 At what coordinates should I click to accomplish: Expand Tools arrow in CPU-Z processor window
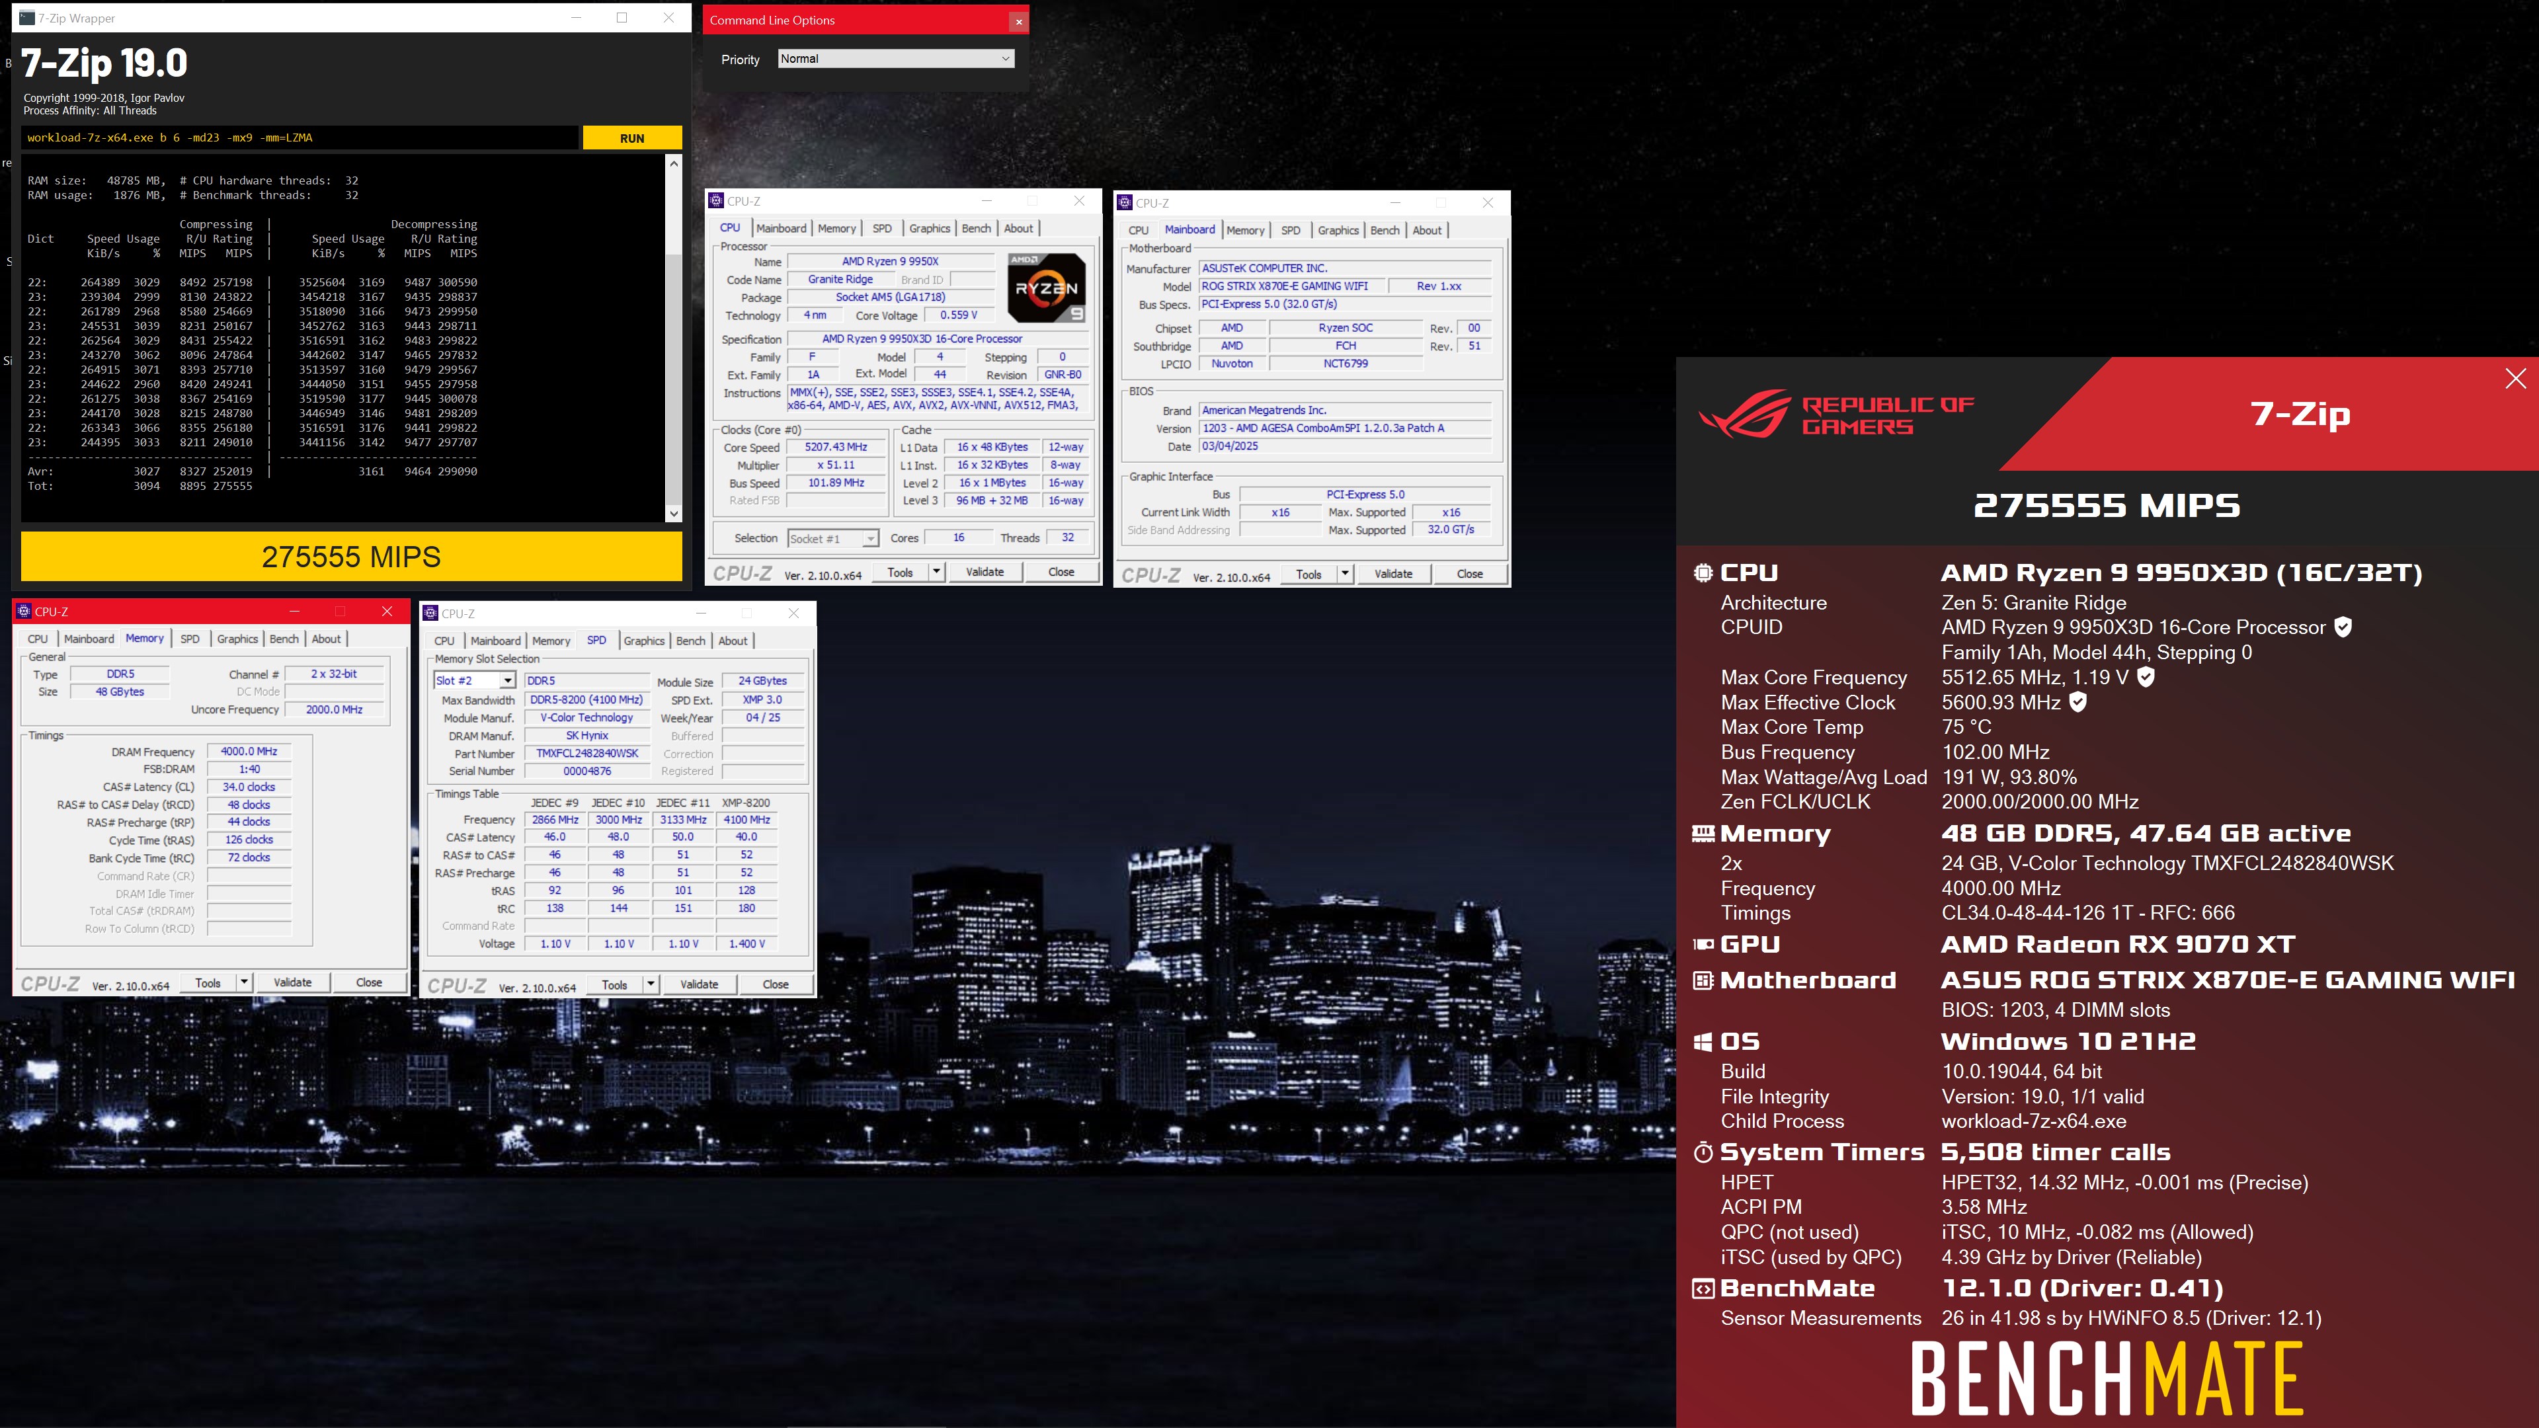pos(936,573)
